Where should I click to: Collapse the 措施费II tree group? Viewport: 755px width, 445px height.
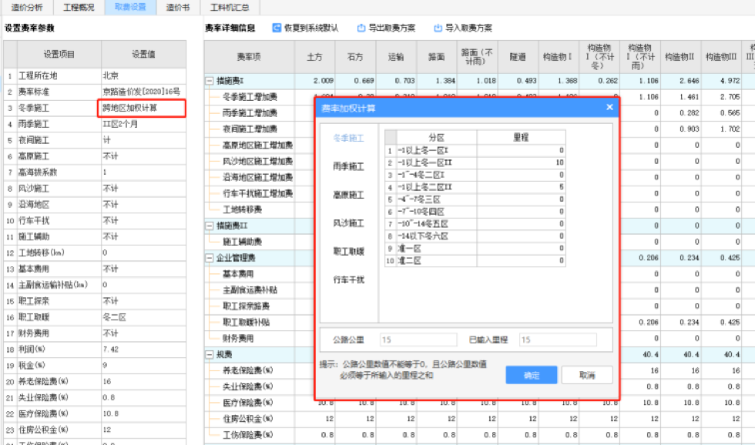pyautogui.click(x=210, y=226)
